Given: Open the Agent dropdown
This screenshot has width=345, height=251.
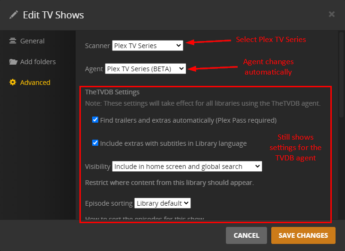Looking at the screenshot, I should click(146, 69).
